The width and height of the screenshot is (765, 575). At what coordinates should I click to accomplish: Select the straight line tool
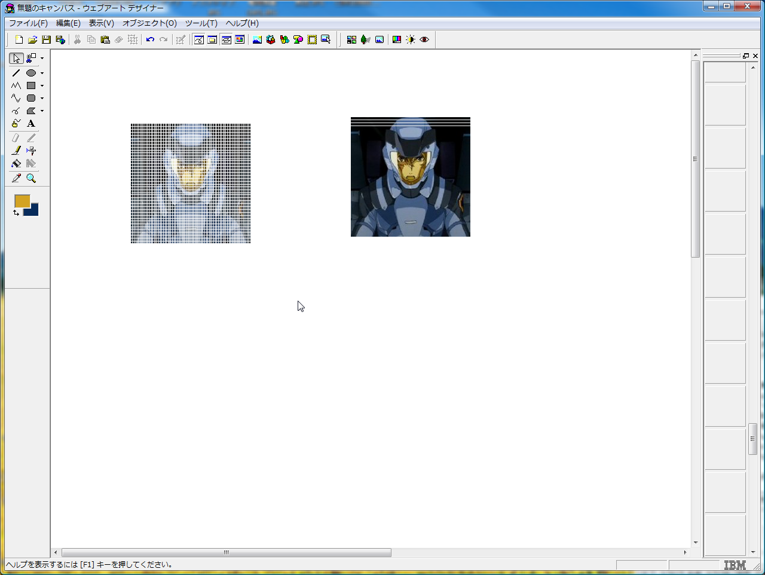[x=16, y=73]
